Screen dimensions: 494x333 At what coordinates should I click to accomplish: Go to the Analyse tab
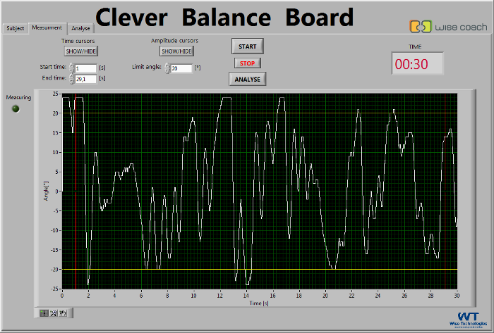[80, 28]
